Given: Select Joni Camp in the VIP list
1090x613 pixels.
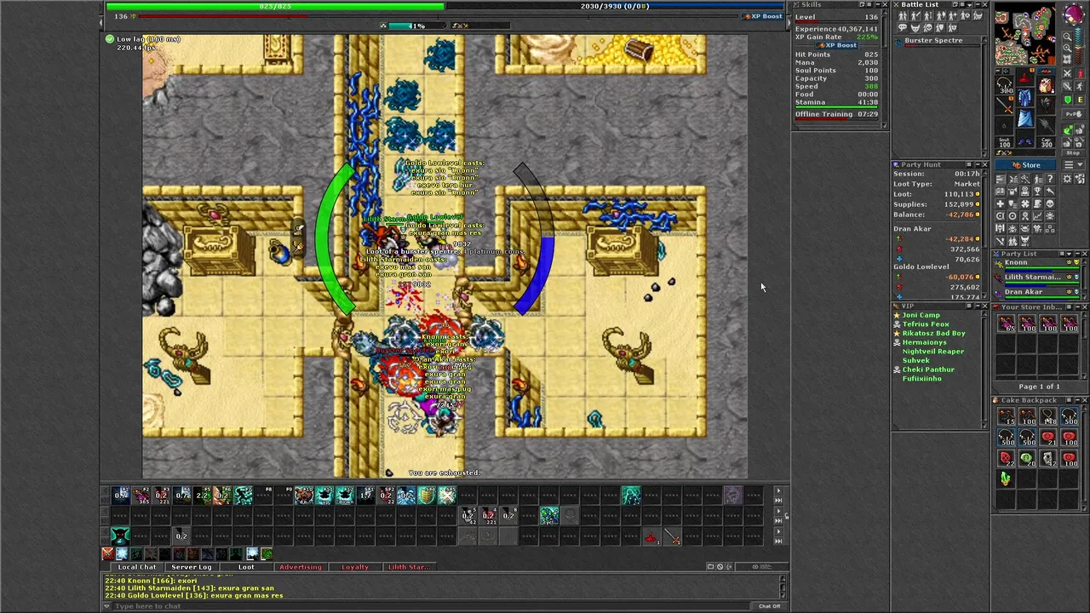Looking at the screenshot, I should [x=921, y=315].
